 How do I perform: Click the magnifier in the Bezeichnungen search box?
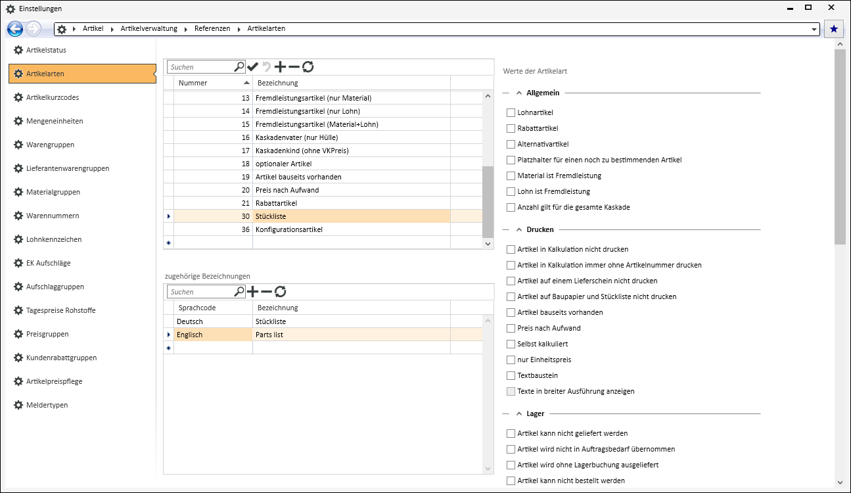coord(239,291)
